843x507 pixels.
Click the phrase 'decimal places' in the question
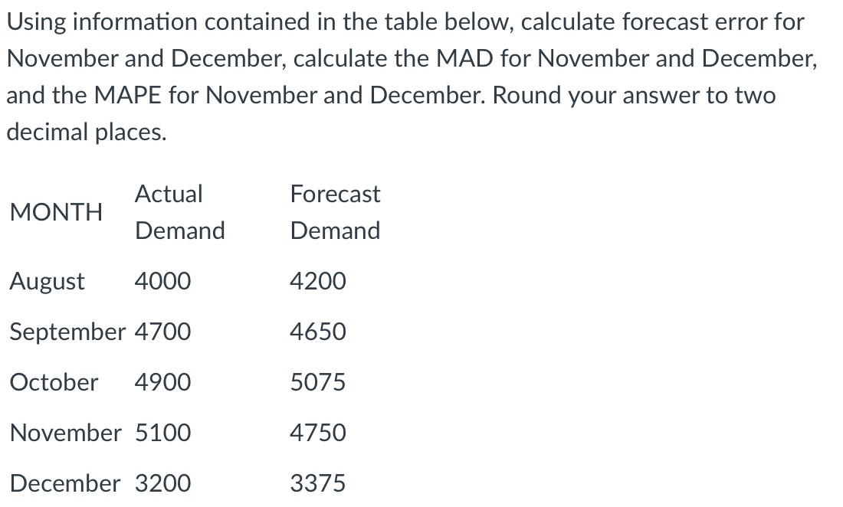tap(86, 132)
